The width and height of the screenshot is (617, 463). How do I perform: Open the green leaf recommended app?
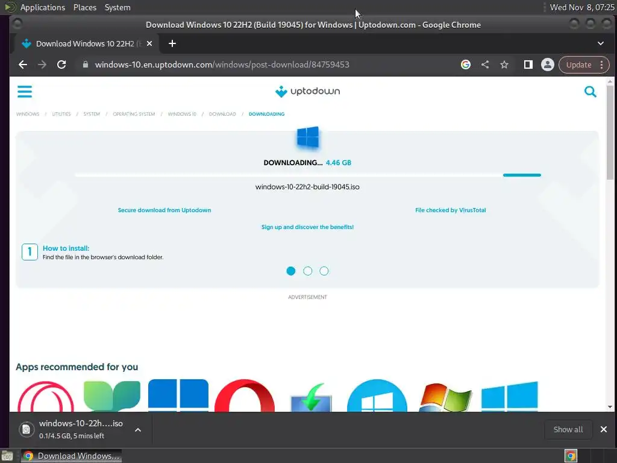pyautogui.click(x=111, y=396)
